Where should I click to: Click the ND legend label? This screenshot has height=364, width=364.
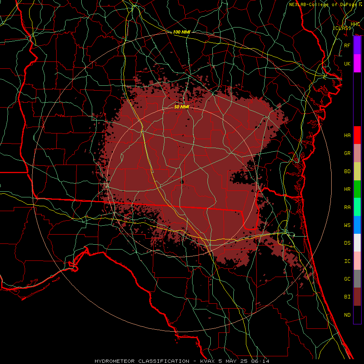pos(347,315)
